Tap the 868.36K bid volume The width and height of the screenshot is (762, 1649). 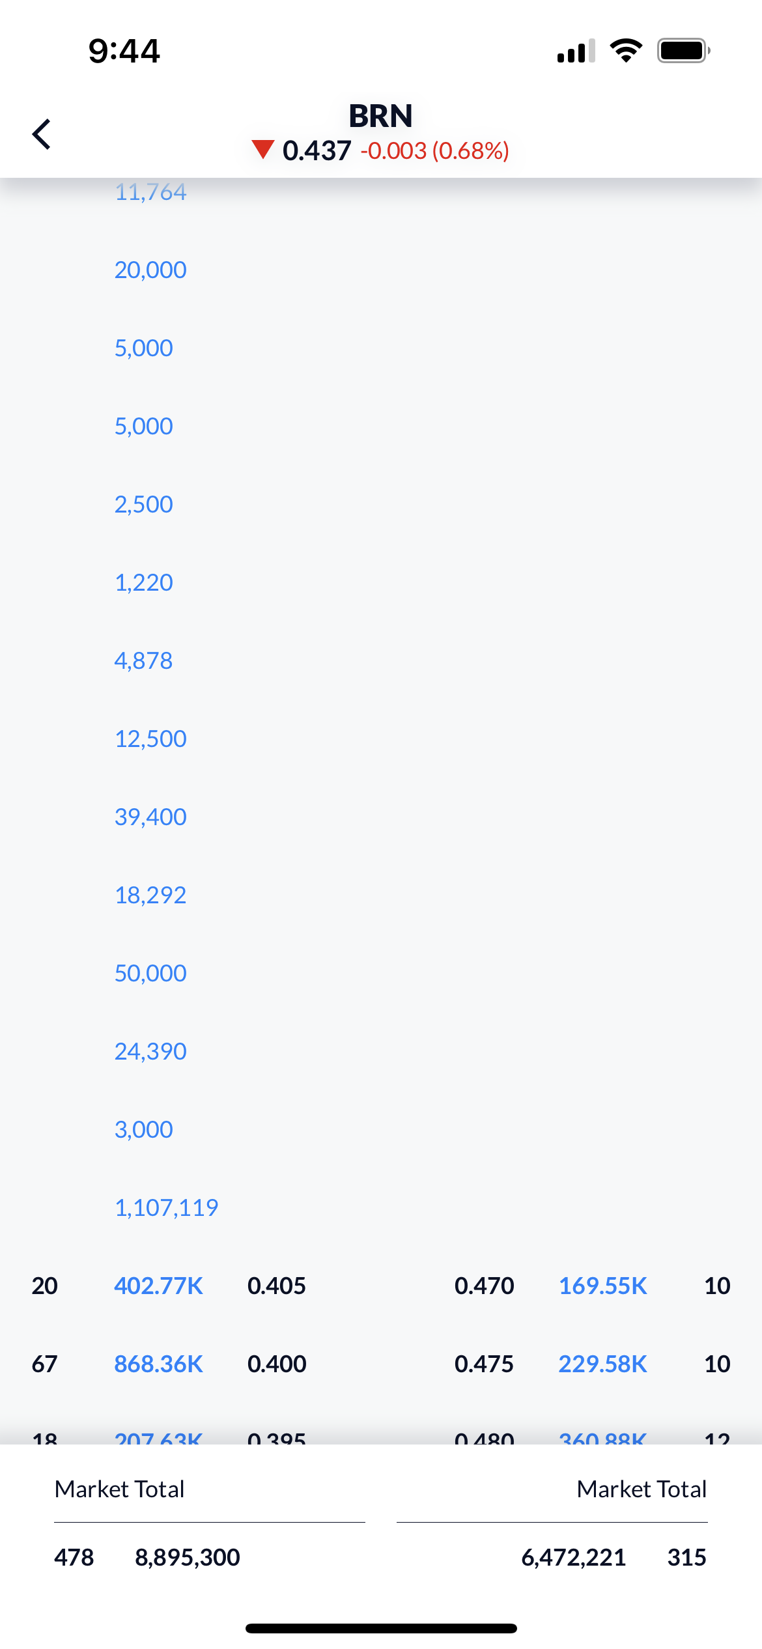[158, 1364]
